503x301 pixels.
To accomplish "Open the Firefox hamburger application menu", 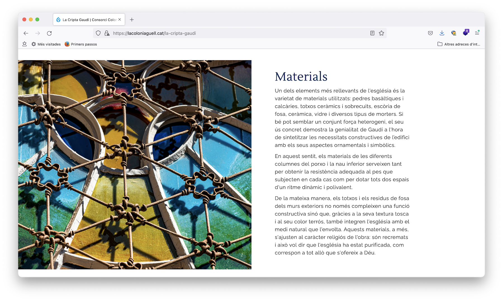I will coord(477,33).
